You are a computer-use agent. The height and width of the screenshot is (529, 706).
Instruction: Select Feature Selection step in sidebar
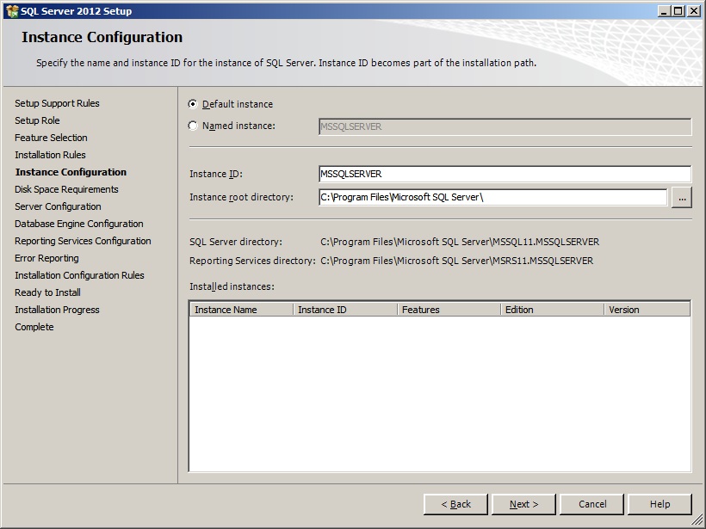pyautogui.click(x=51, y=138)
